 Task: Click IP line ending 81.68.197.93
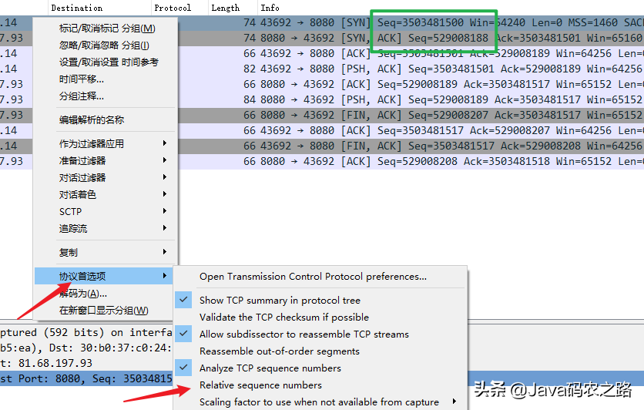[x=86, y=363]
